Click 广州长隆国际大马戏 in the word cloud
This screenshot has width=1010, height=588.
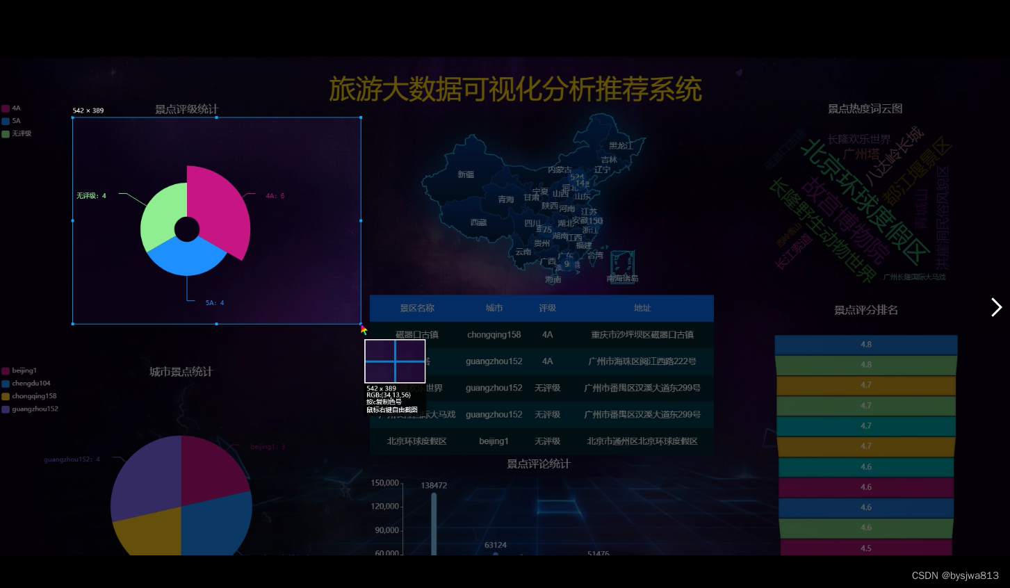coord(914,277)
